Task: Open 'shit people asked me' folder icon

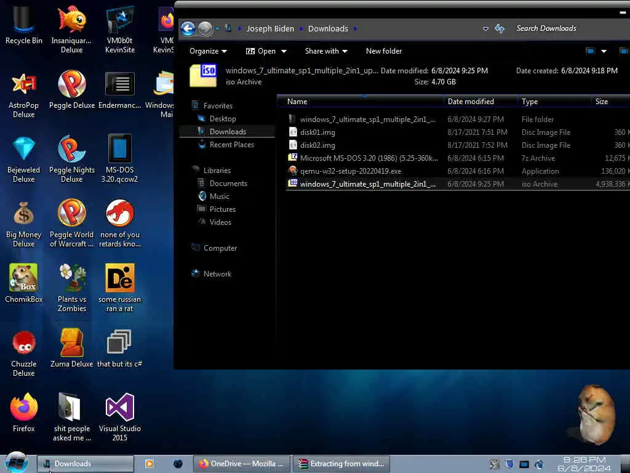Action: coord(72,418)
